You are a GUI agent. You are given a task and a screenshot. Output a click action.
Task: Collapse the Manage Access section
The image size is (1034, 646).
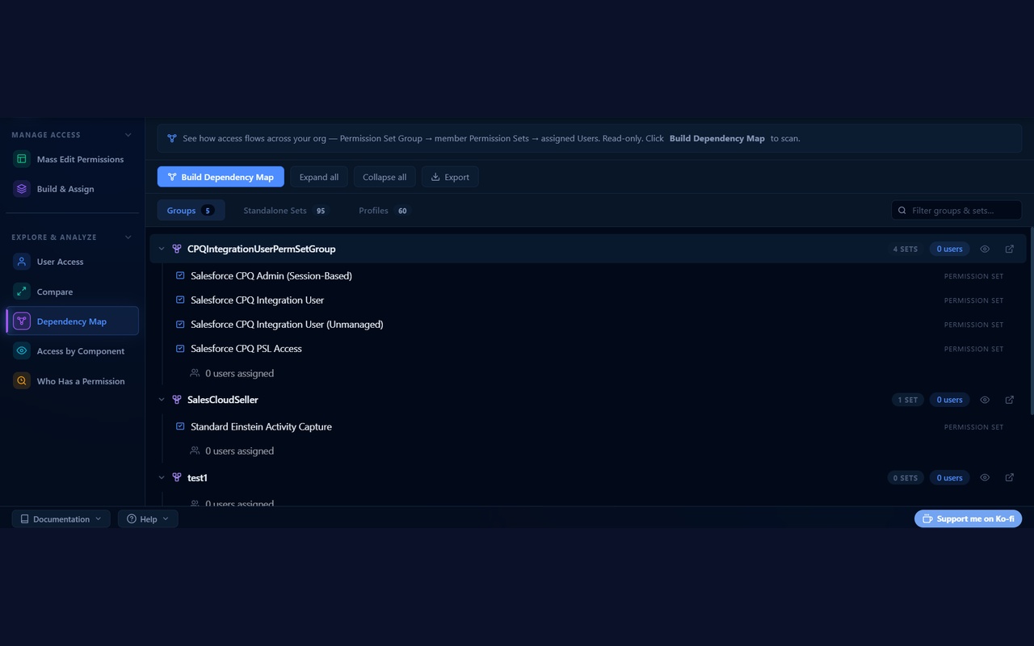pyautogui.click(x=128, y=135)
